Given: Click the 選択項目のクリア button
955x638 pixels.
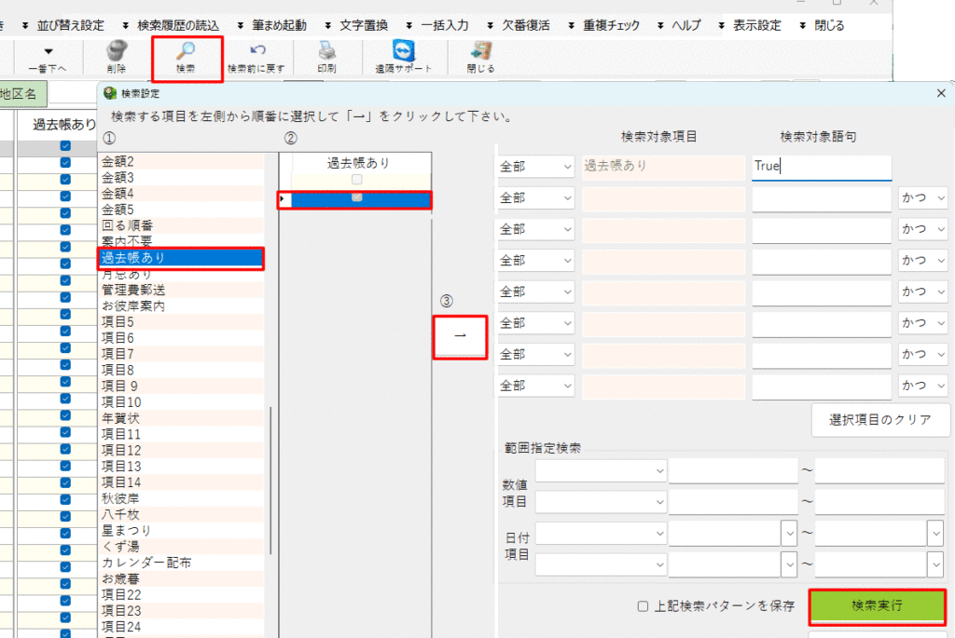Looking at the screenshot, I should (880, 419).
